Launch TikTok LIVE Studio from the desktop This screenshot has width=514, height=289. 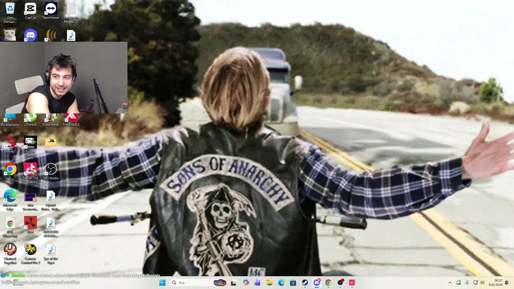pyautogui.click(x=31, y=173)
